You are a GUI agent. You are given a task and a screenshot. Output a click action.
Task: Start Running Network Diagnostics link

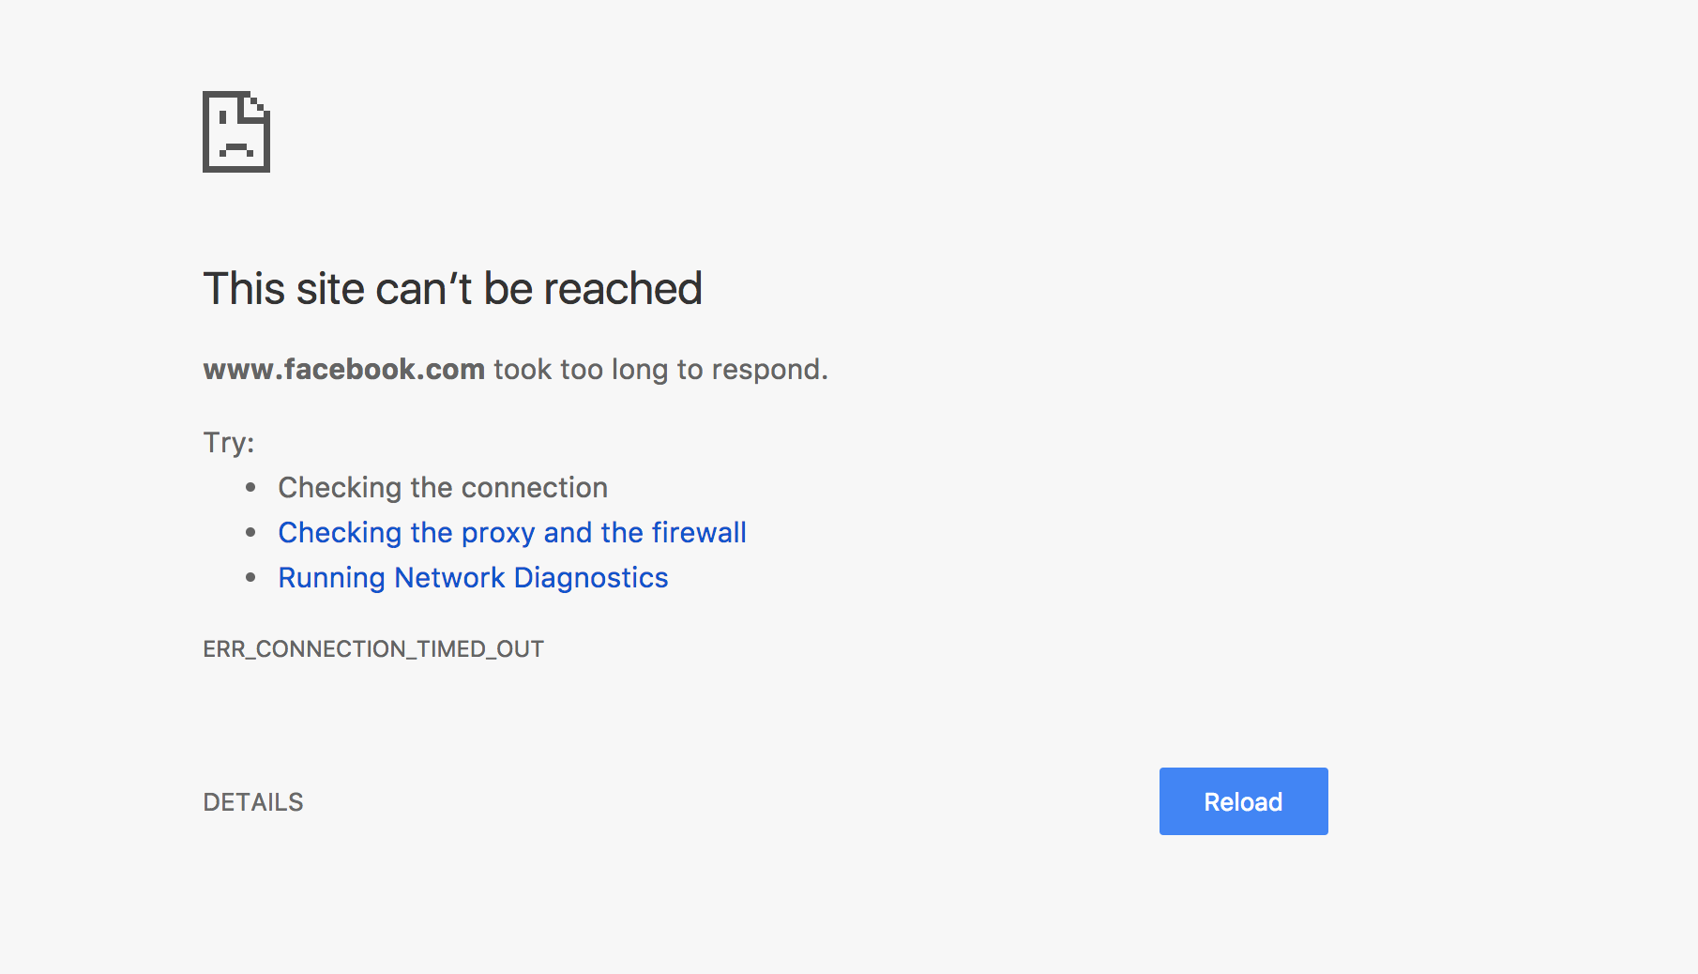(473, 578)
